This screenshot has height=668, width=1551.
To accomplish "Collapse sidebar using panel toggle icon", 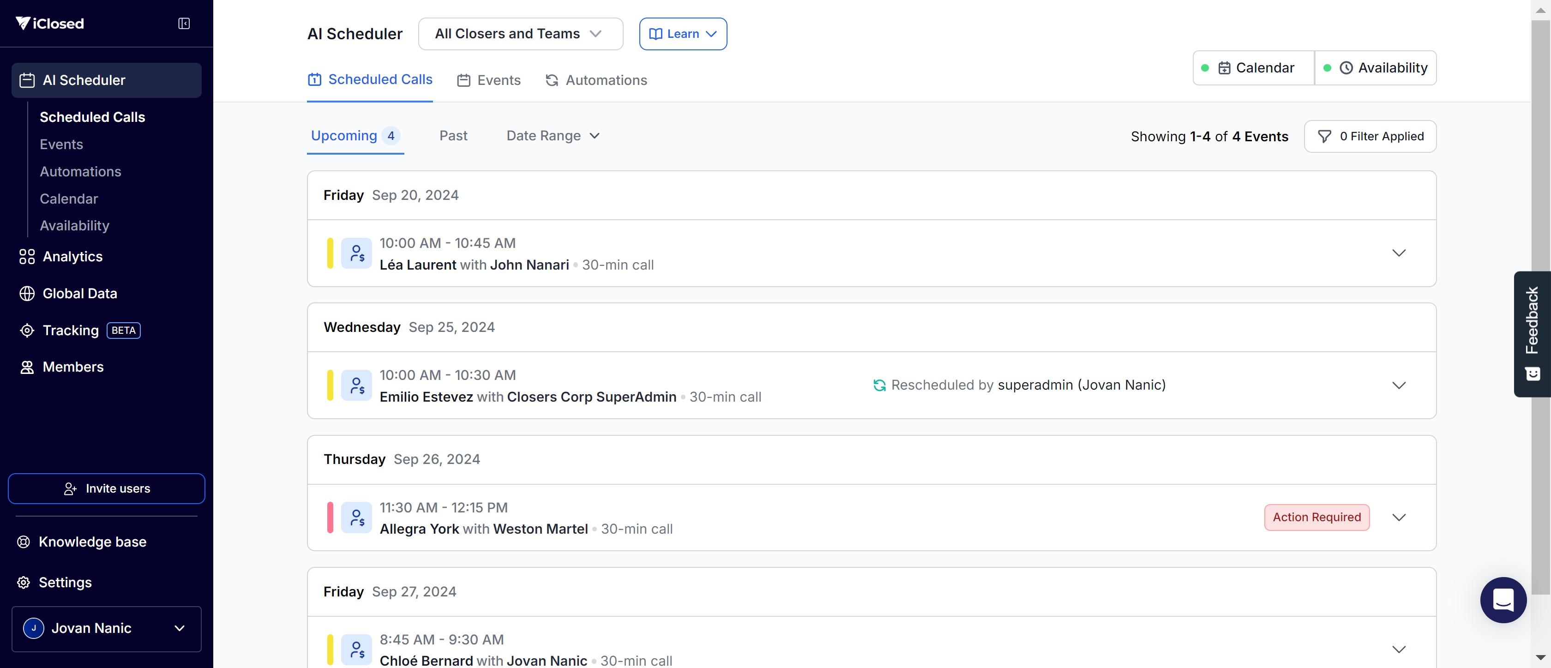I will tap(184, 24).
